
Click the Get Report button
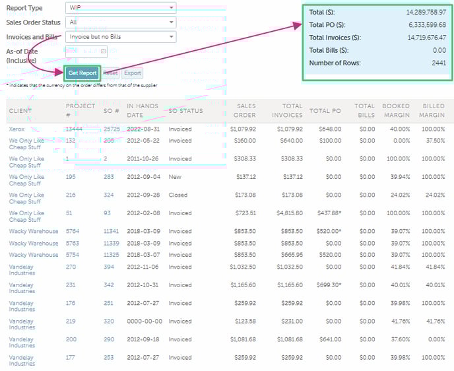(82, 73)
